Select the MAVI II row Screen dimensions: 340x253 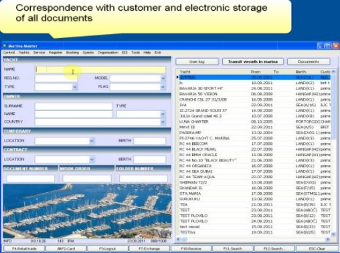(254, 127)
